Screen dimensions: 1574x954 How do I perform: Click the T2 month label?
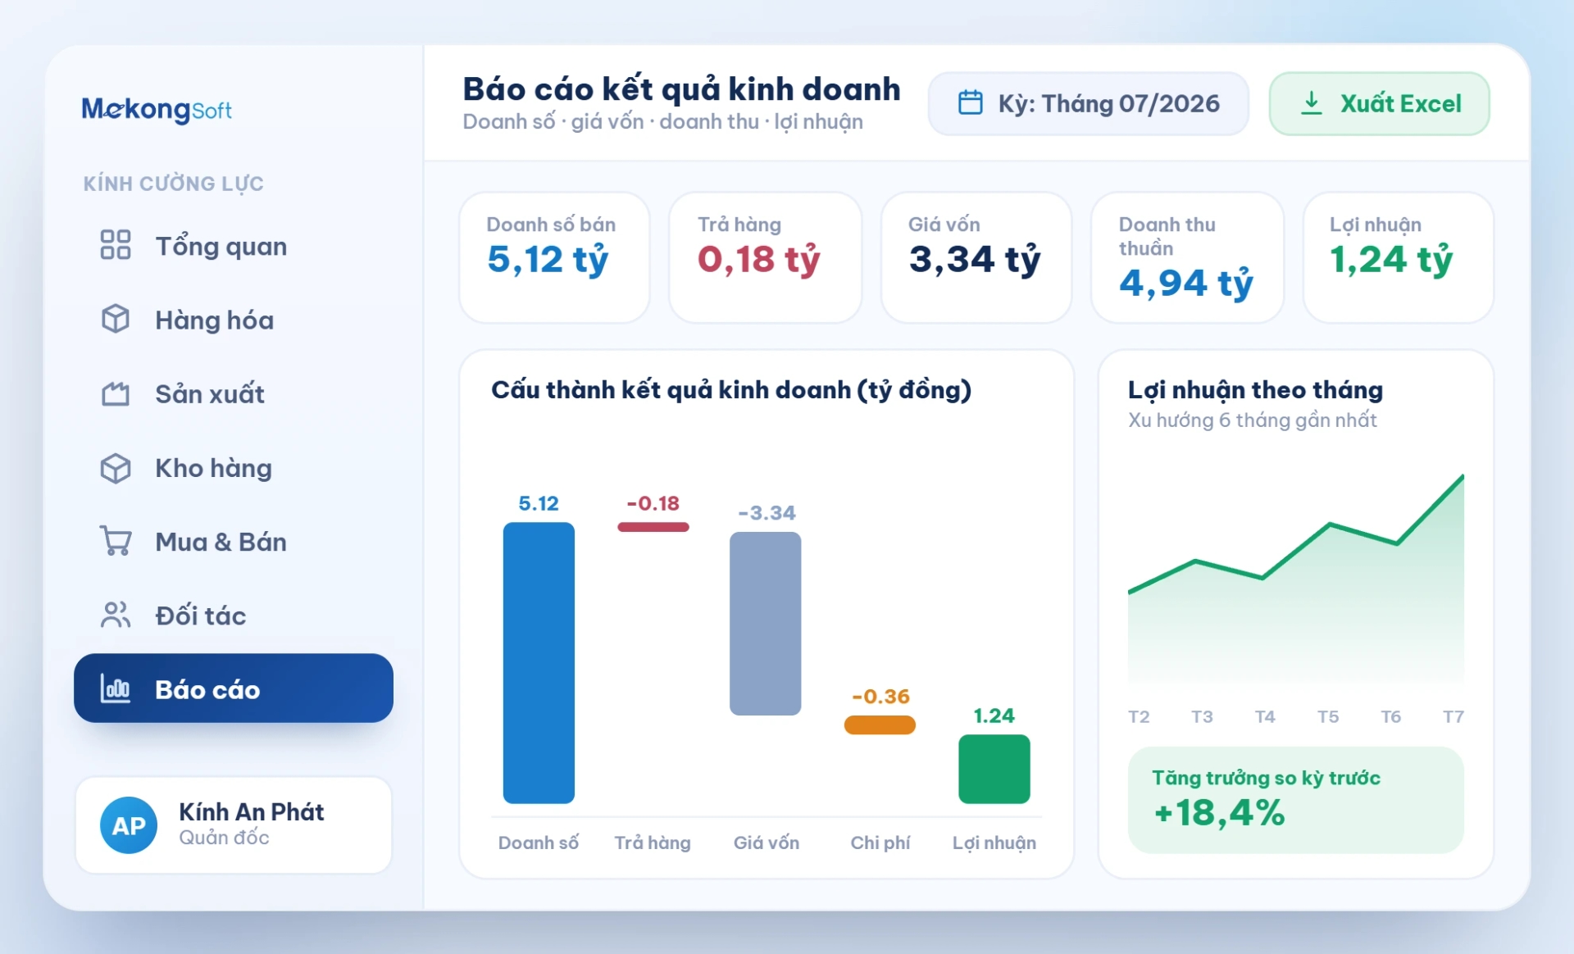(x=1139, y=716)
